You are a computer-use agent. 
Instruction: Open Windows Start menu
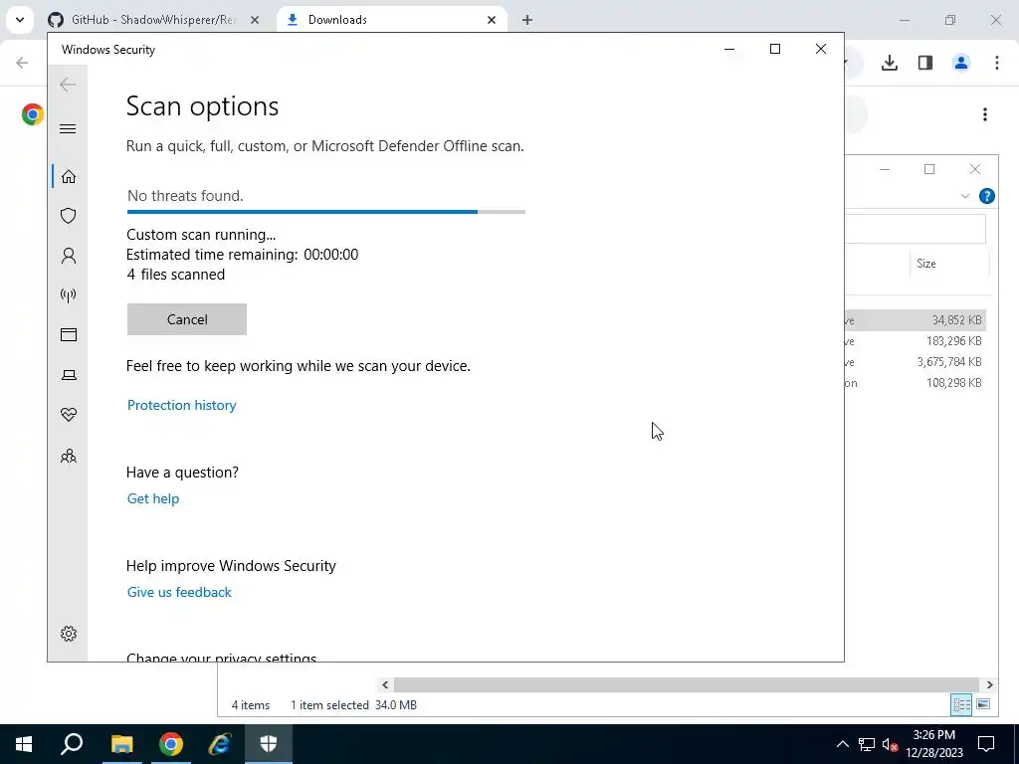(x=24, y=744)
